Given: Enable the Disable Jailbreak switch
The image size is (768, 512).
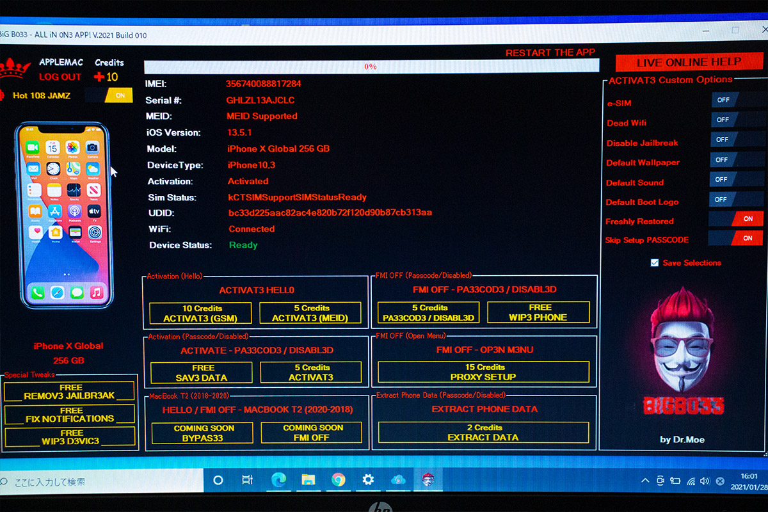Looking at the screenshot, I should point(736,140).
